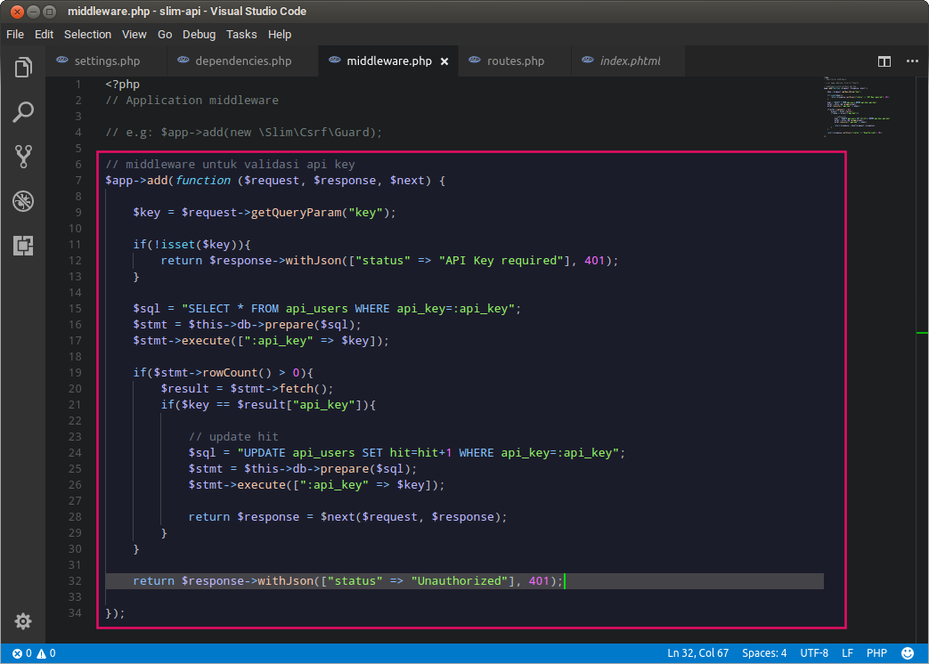This screenshot has width=929, height=664.
Task: Open the Debug menu
Action: [199, 34]
